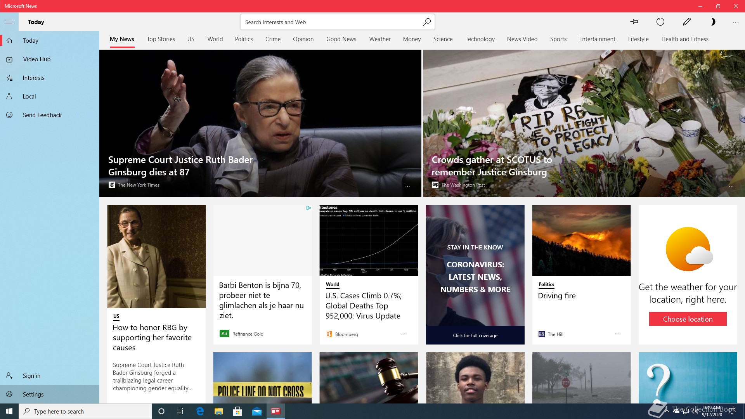Click Search Interests and Web field

[x=337, y=22]
